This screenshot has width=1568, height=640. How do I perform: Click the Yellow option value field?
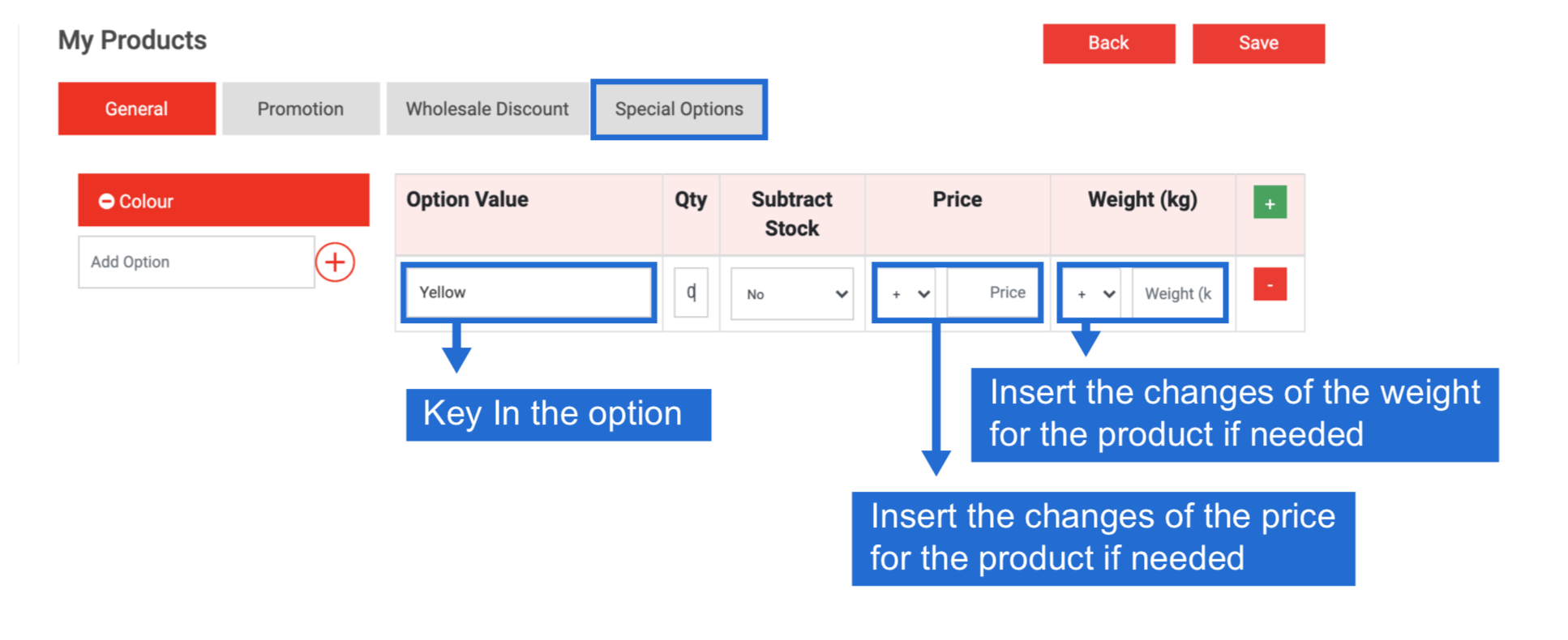pos(529,292)
